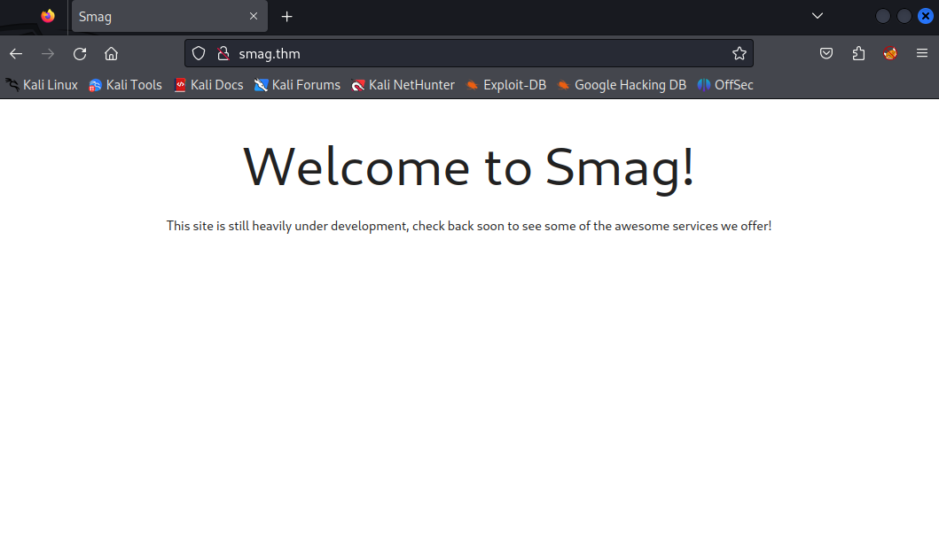
Task: Open Kali Forums bookmark
Action: 297,85
